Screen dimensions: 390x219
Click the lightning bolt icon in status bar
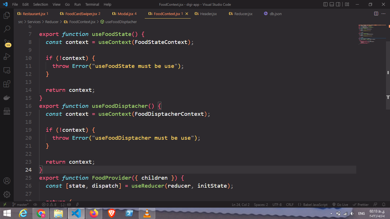click(x=77, y=204)
